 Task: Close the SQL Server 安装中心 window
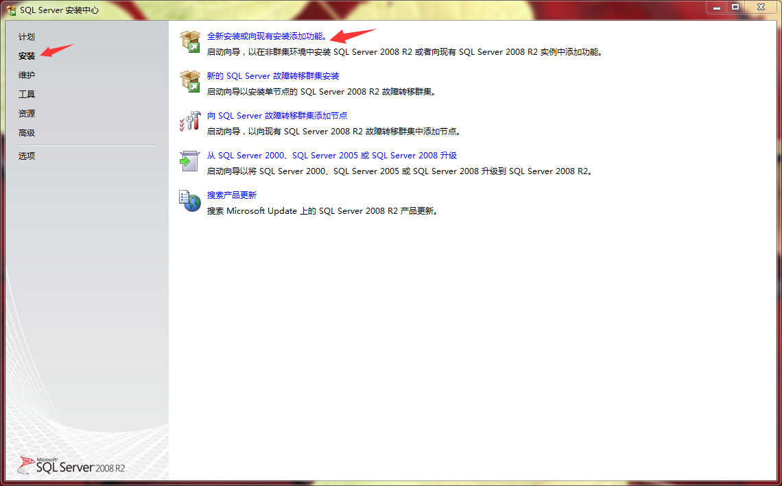click(761, 7)
